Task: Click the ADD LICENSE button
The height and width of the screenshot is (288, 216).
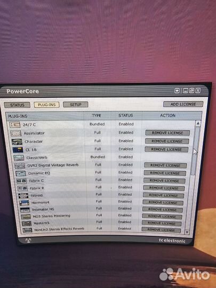Action: point(183,104)
